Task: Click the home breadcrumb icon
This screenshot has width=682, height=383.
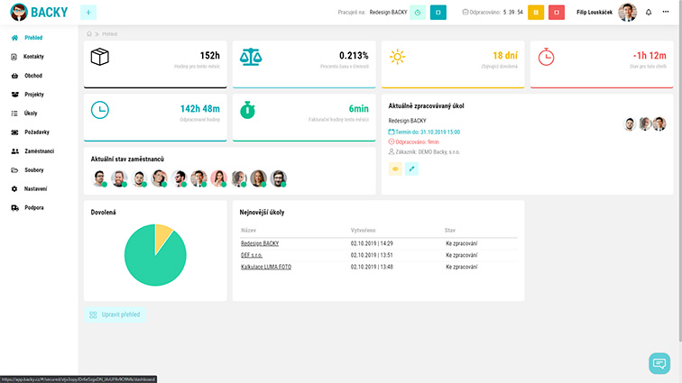Action: pyautogui.click(x=89, y=33)
